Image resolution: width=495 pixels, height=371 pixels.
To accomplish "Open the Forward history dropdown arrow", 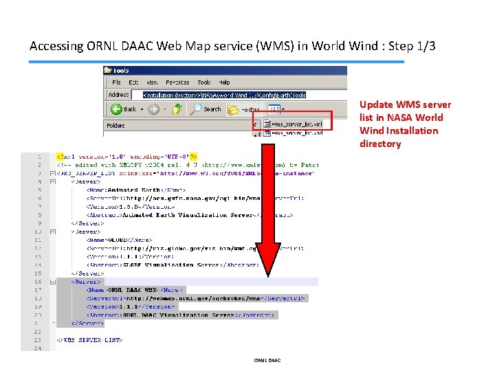I will pyautogui.click(x=165, y=109).
